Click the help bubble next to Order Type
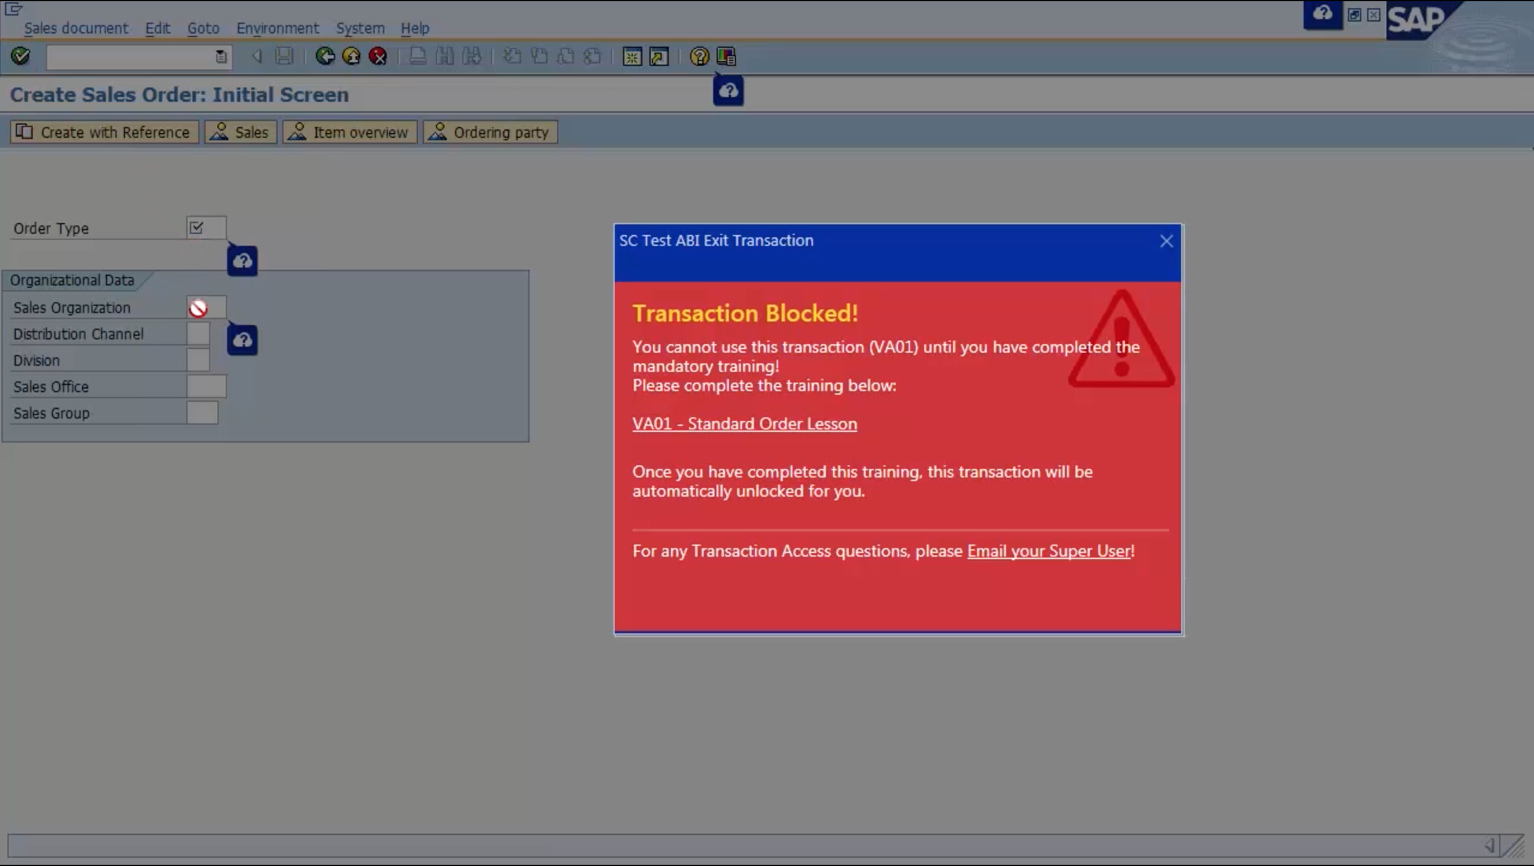The image size is (1534, 866). coord(242,261)
